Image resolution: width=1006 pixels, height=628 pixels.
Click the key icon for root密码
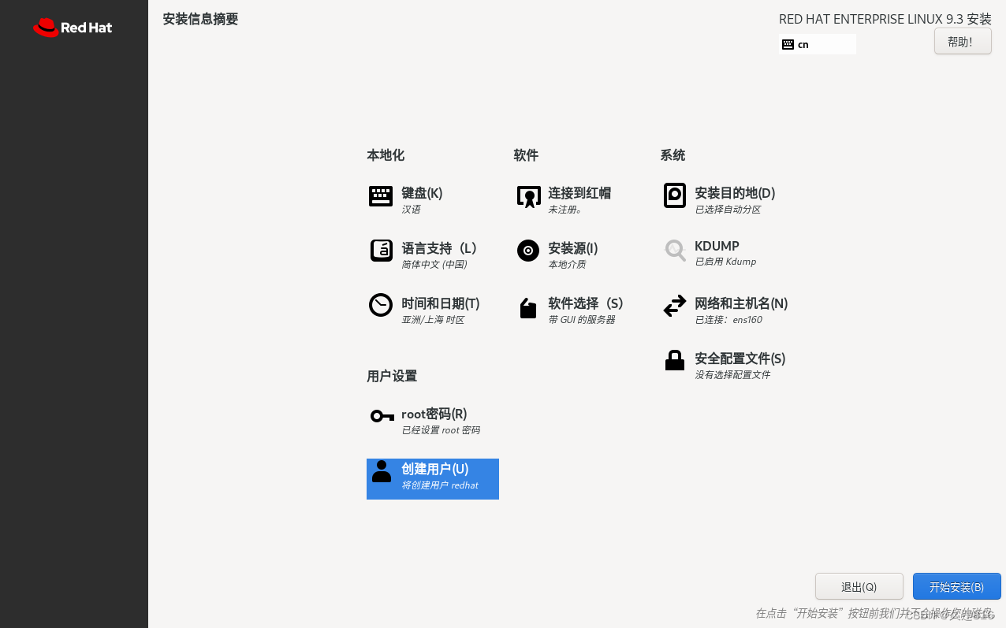pyautogui.click(x=382, y=416)
